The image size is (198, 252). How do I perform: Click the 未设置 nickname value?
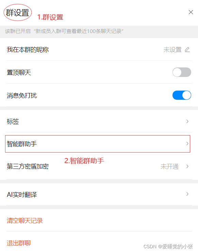click(x=172, y=50)
